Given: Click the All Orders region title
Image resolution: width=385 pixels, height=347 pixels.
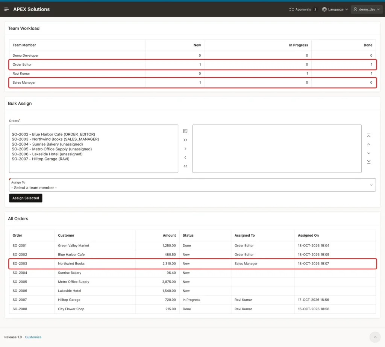Looking at the screenshot, I should pyautogui.click(x=18, y=219).
